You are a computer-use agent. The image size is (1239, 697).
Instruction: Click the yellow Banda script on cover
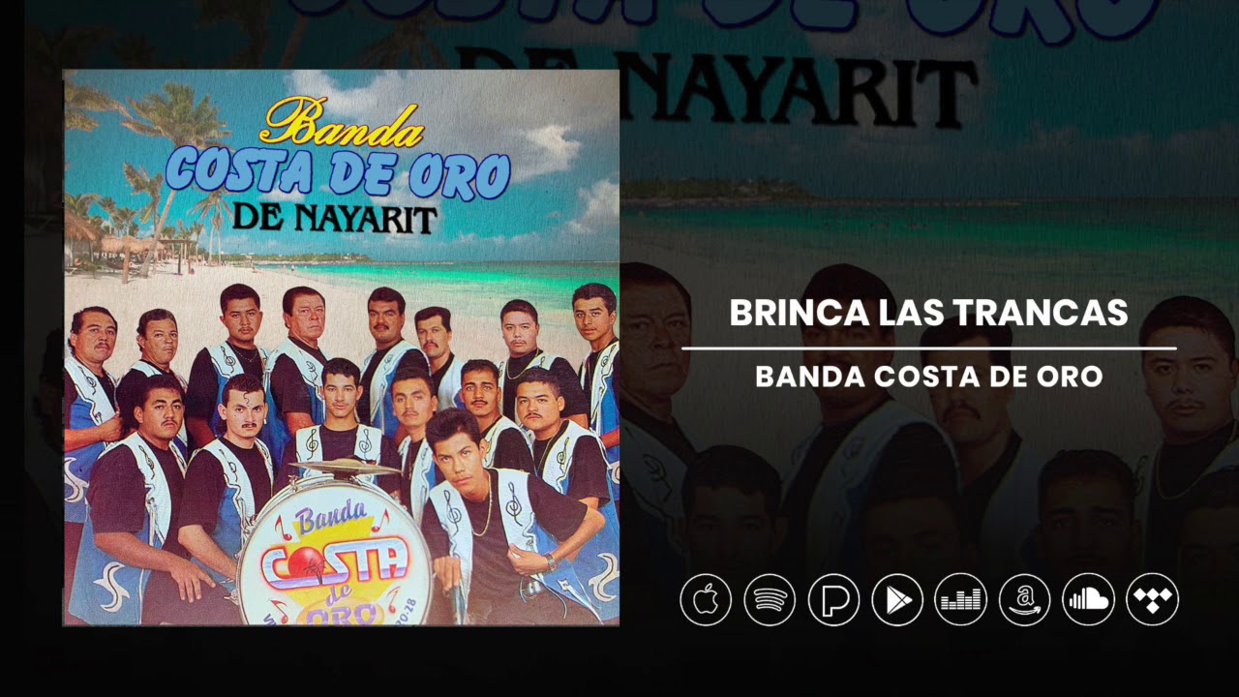pyautogui.click(x=342, y=123)
